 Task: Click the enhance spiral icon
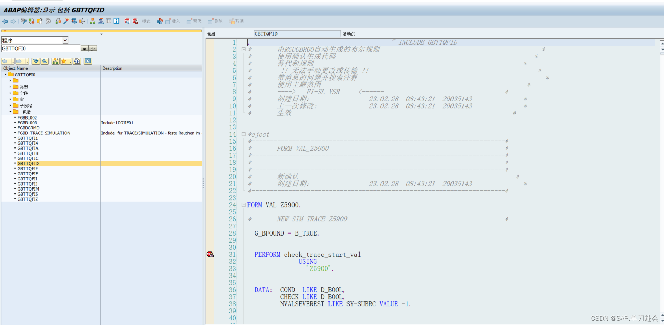[48, 21]
